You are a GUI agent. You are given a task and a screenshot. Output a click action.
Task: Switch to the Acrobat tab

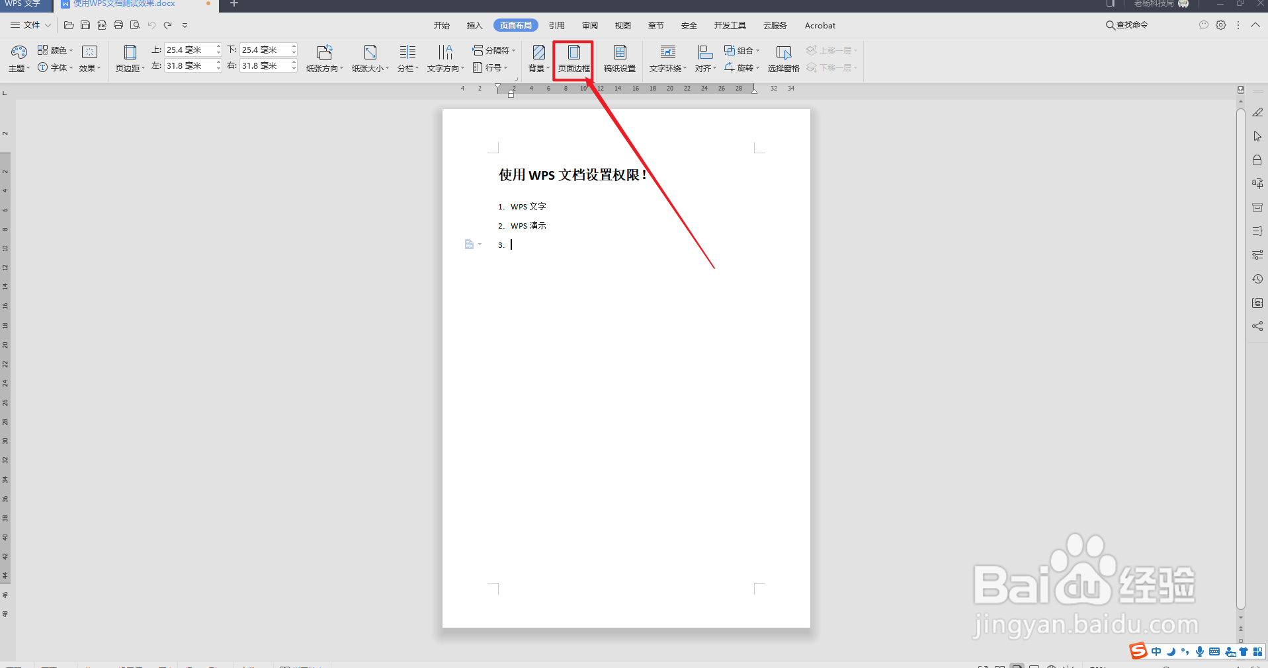[820, 25]
